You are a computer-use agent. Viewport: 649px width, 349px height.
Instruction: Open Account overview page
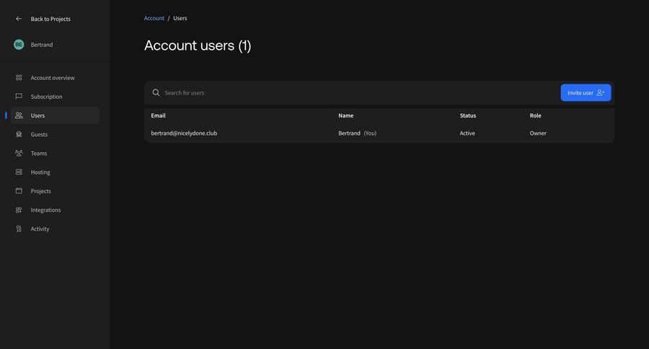[x=52, y=78]
